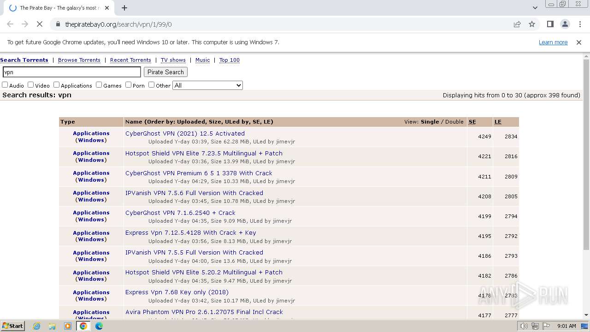Open CyberGhost VPN 7.1.6.2540 + Crack
The width and height of the screenshot is (590, 332).
tap(180, 213)
